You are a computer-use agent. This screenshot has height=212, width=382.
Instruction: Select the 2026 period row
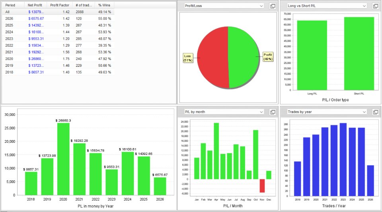(x=58, y=19)
